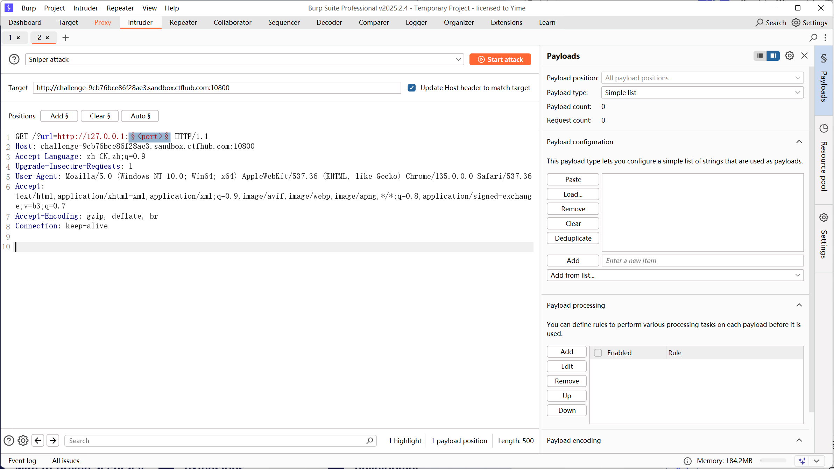Switch to the Repeater tab
This screenshot has height=469, width=834.
[x=183, y=22]
